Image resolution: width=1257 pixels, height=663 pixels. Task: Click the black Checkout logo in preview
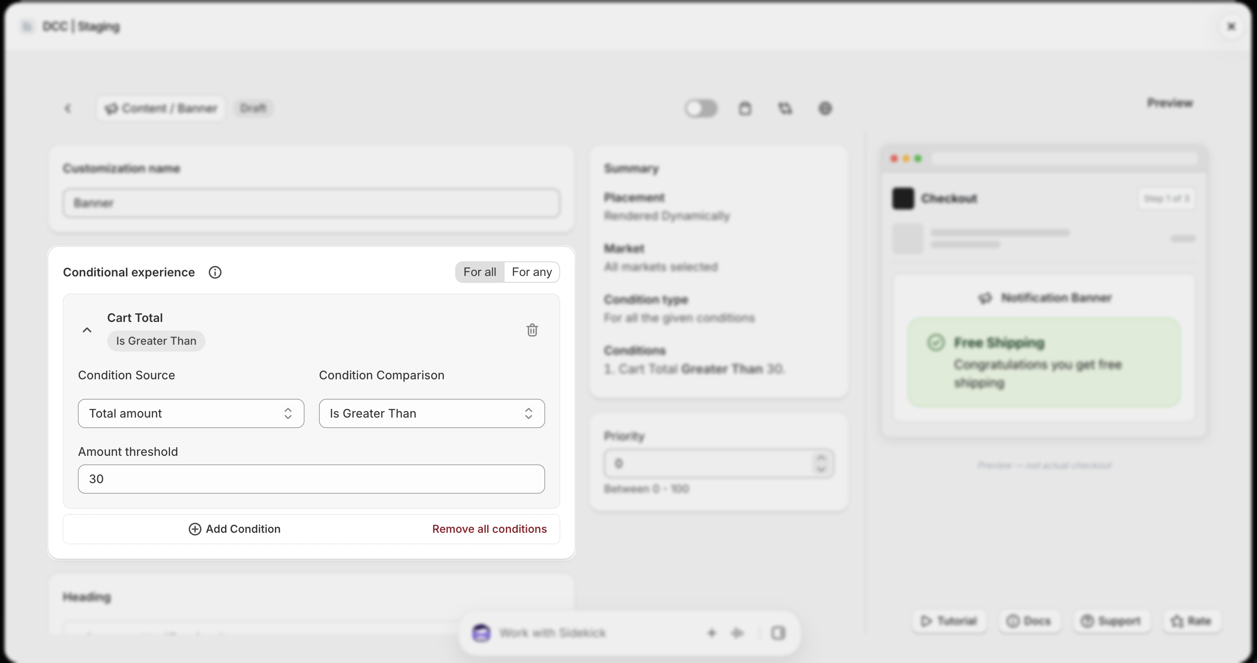tap(903, 199)
